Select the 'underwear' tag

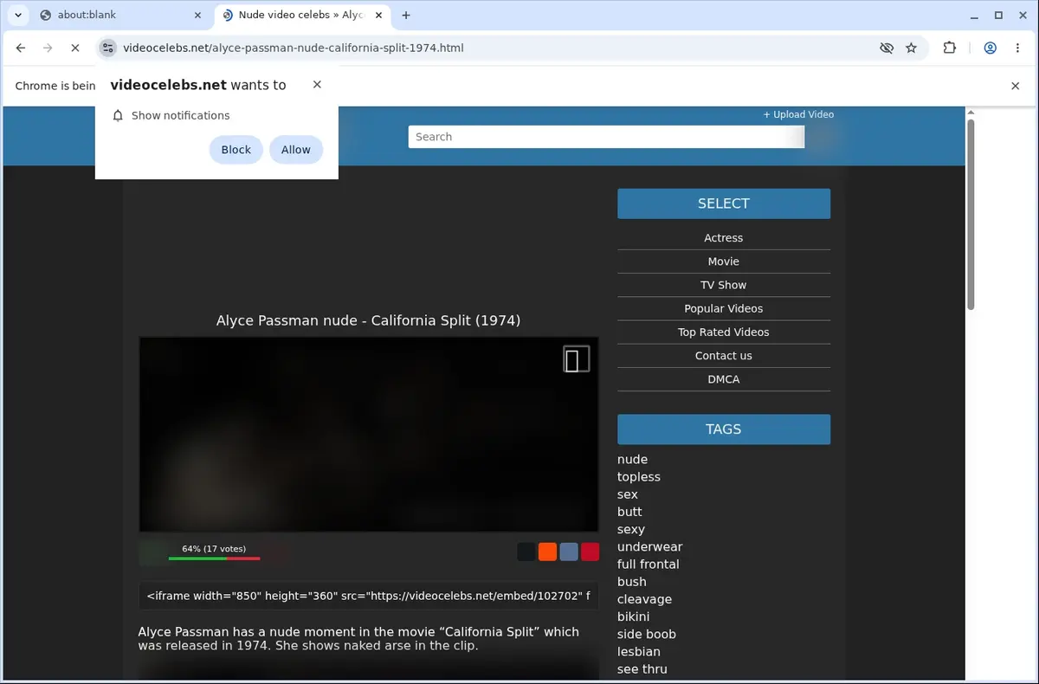pyautogui.click(x=649, y=547)
